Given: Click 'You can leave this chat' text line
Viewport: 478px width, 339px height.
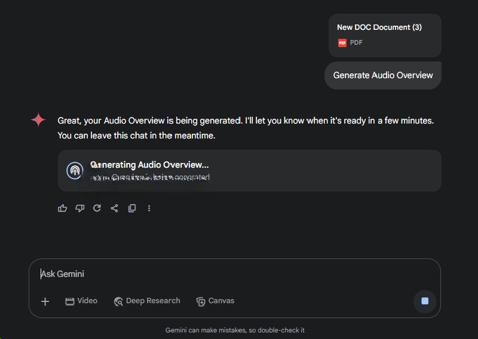Looking at the screenshot, I should 136,135.
